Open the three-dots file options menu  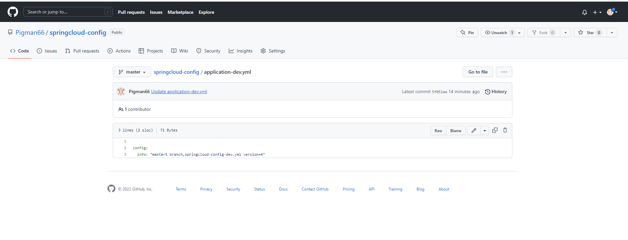click(x=504, y=72)
